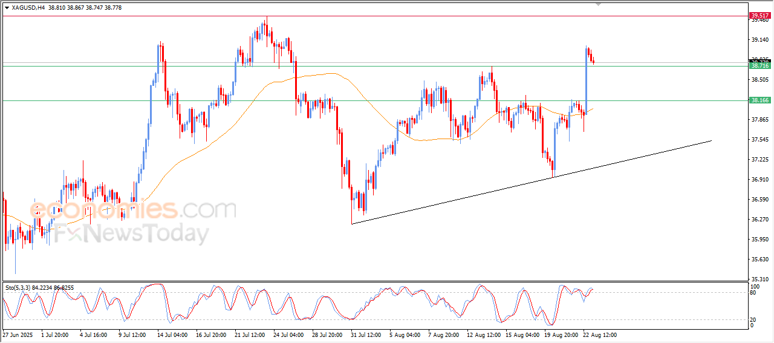Click the stochastic 80 level label

coord(753,293)
